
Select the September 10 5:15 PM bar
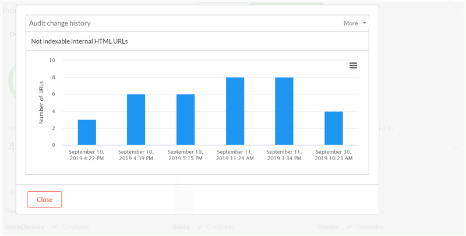coord(185,119)
